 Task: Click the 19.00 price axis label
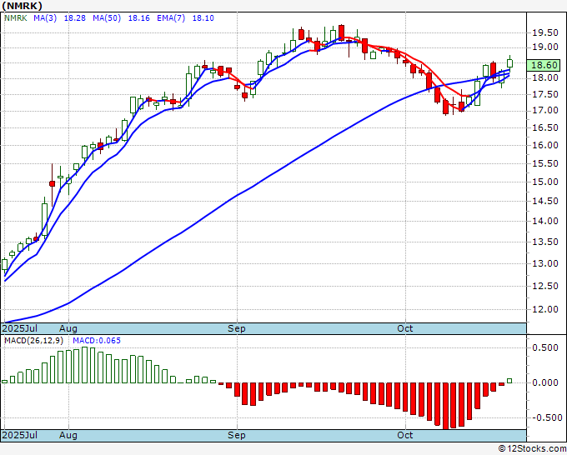click(x=545, y=47)
